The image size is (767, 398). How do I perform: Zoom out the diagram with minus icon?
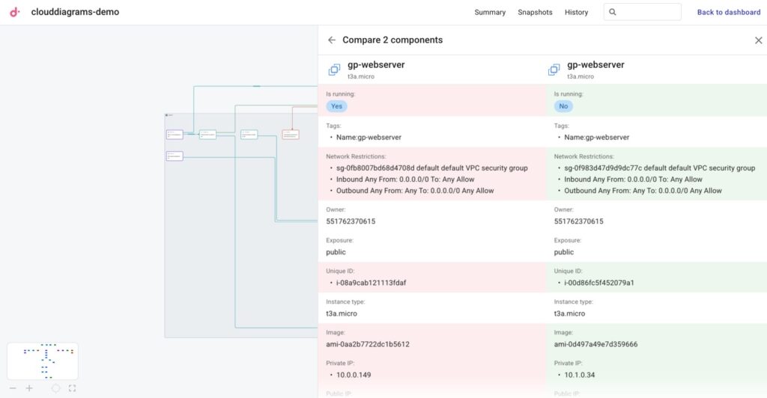point(13,388)
